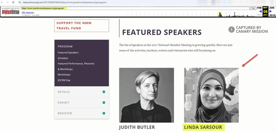Reload the page with the refresh icon
276x133 pixels.
[x=13, y=2]
